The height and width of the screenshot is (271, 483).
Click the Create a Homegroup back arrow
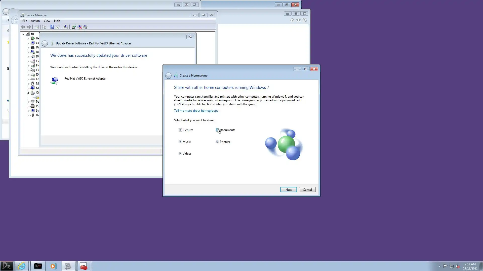click(168, 76)
